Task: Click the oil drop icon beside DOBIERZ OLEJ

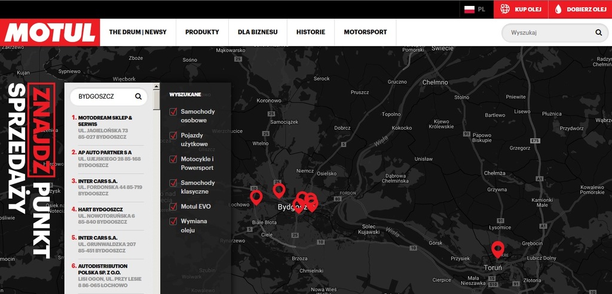Action: (558, 10)
